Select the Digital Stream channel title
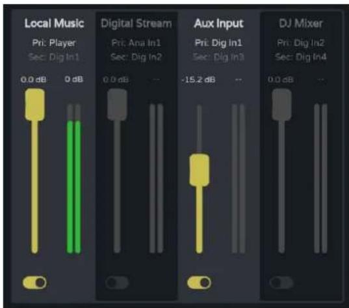Image resolution: width=349 pixels, height=308 pixels. pos(136,23)
